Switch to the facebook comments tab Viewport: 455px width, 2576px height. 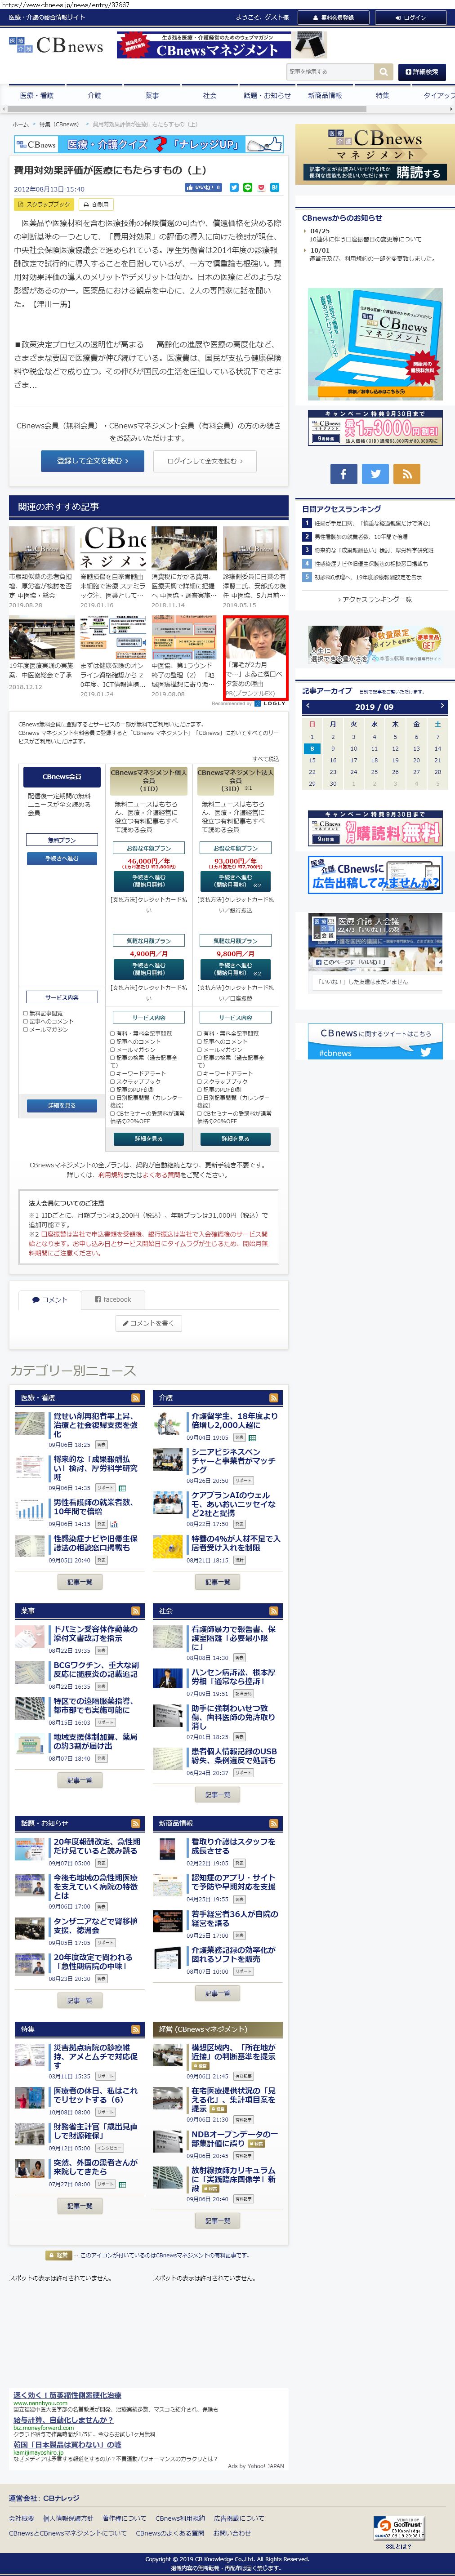tap(113, 1299)
